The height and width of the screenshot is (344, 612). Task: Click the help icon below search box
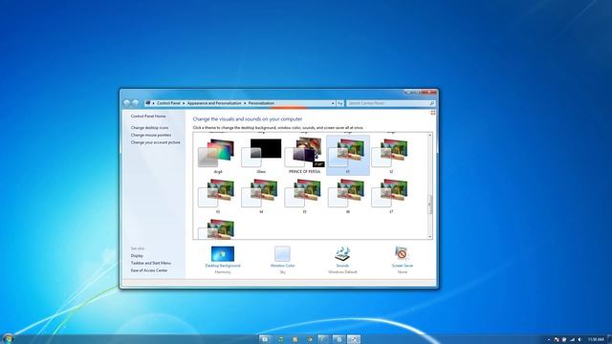tap(433, 113)
